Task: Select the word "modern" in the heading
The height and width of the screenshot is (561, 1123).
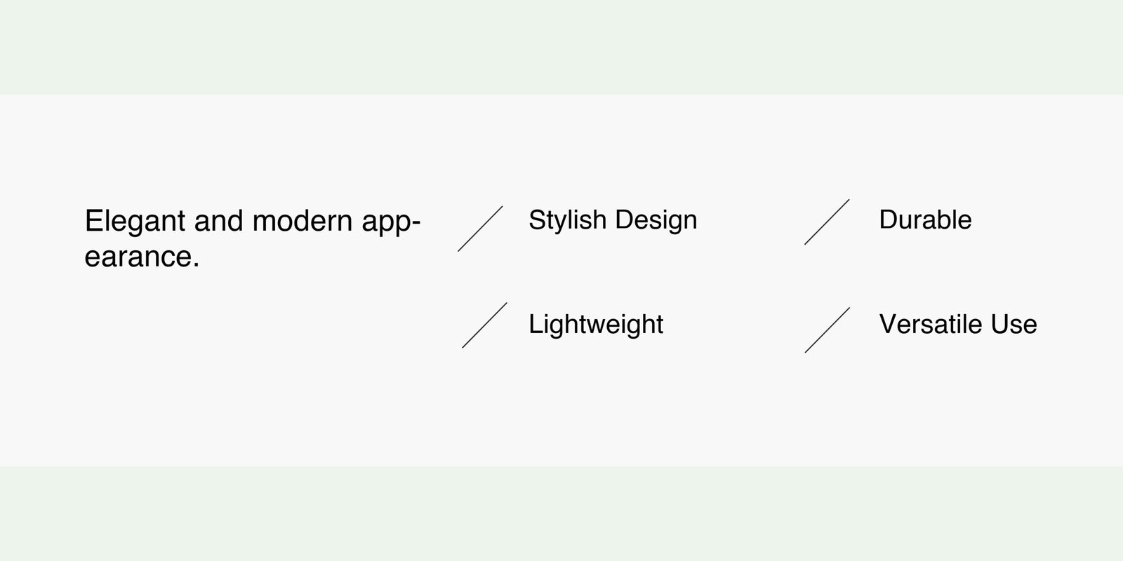Action: coord(303,222)
